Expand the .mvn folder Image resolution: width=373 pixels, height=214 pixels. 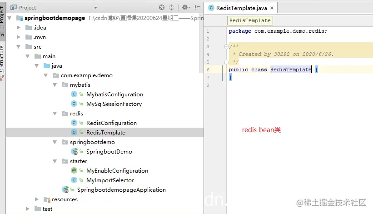(x=19, y=37)
